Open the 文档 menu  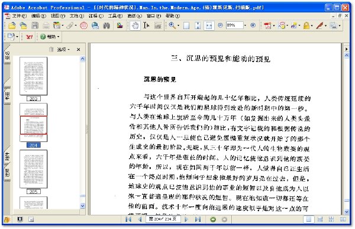77,16
